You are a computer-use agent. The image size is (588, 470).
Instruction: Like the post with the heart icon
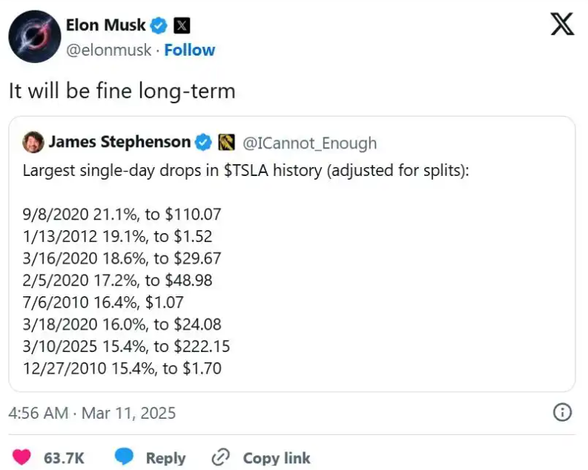(23, 457)
